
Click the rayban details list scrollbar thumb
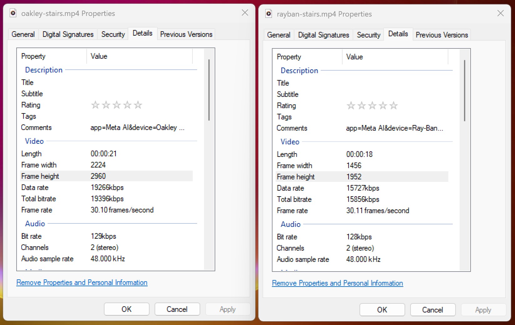coord(464,91)
